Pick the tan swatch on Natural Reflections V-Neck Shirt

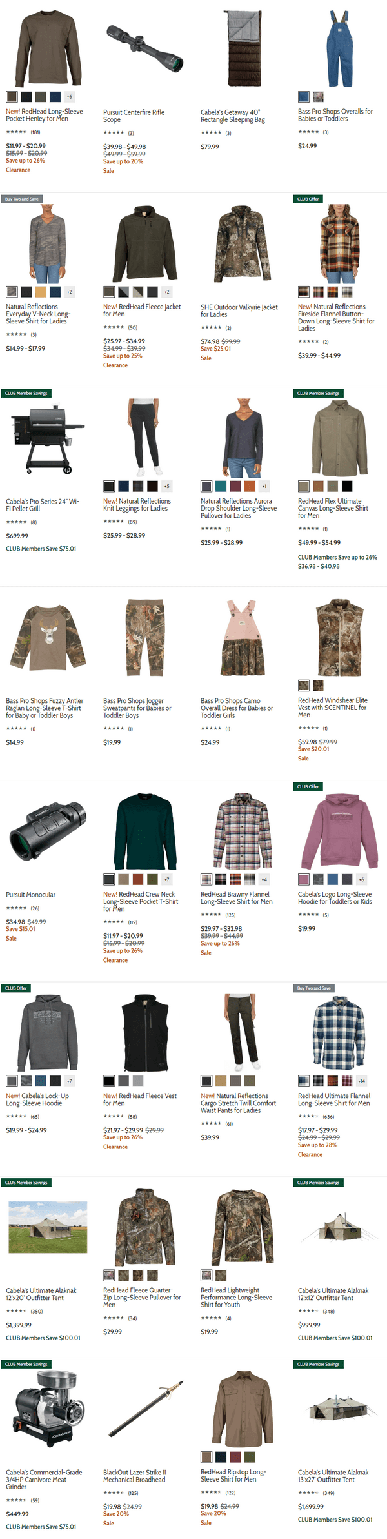click(x=41, y=292)
